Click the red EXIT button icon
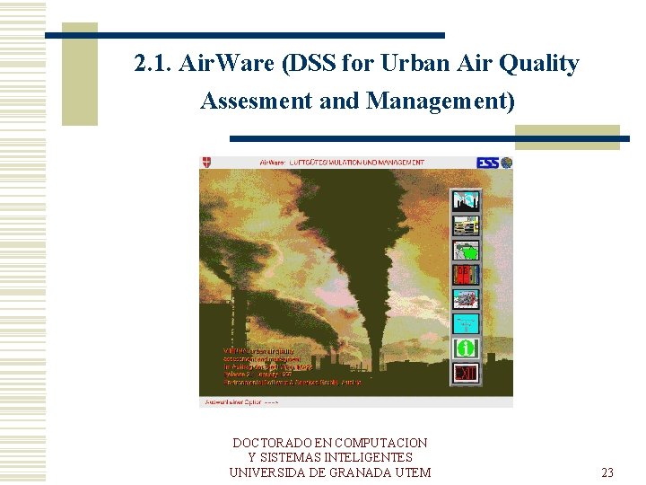Image resolution: width=646 pixels, height=485 pixels. [x=466, y=374]
